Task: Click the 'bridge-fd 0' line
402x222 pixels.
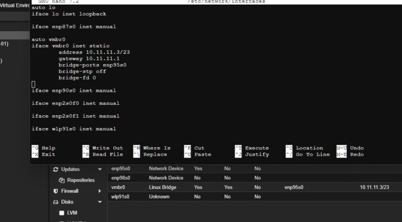Action: click(77, 78)
